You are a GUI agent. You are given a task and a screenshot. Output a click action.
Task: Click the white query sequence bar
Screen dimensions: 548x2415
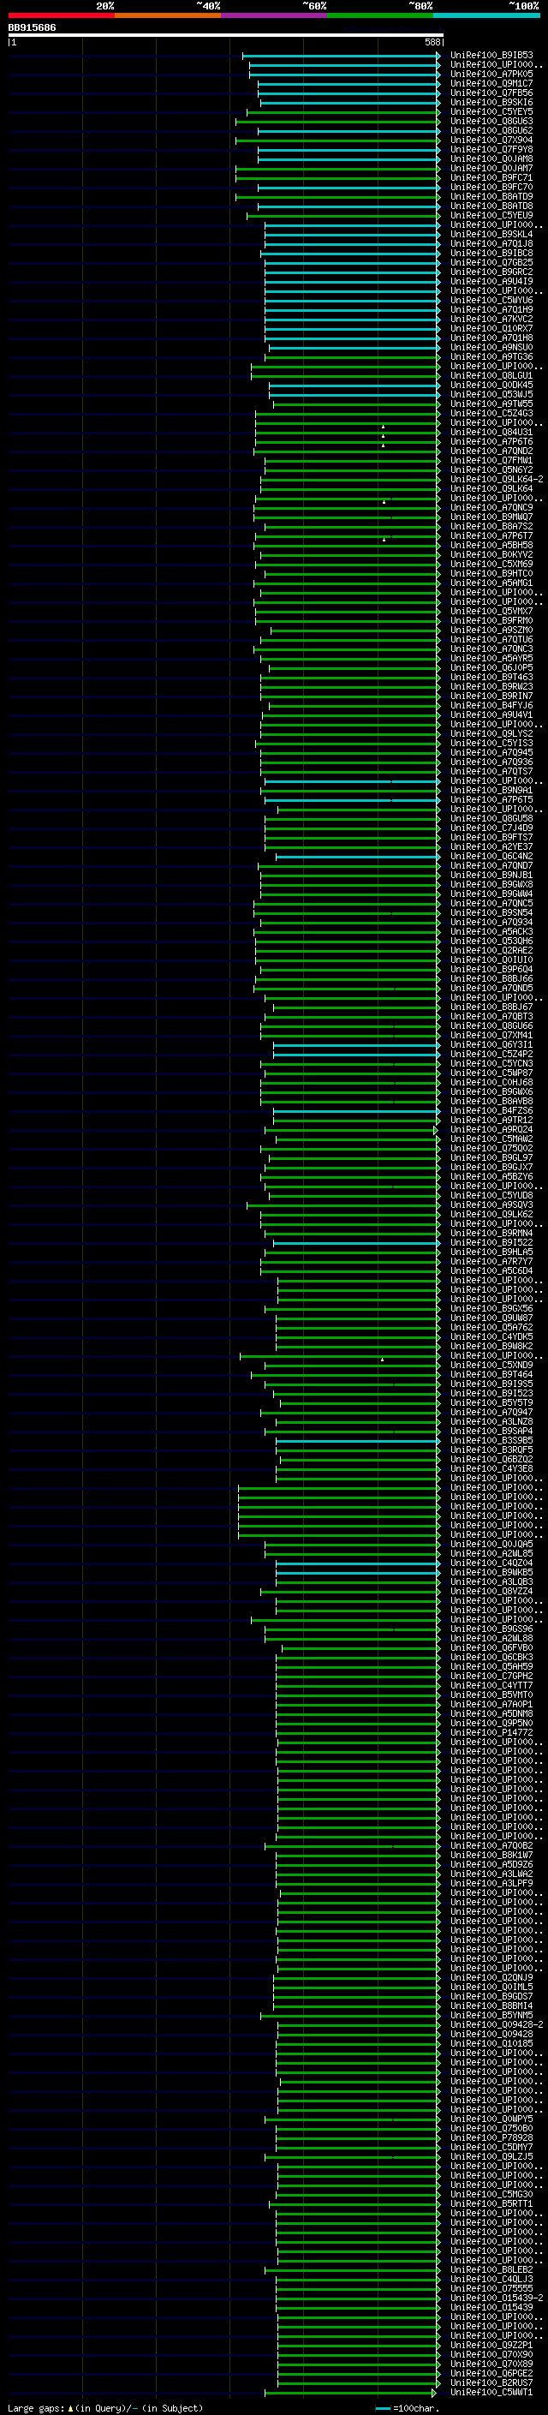pos(226,36)
